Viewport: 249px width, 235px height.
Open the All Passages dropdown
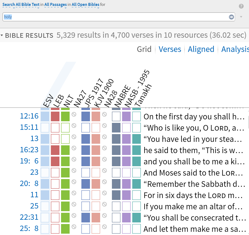pos(55,5)
